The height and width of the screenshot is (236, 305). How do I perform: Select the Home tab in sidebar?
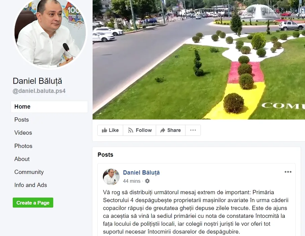[x=49, y=107]
